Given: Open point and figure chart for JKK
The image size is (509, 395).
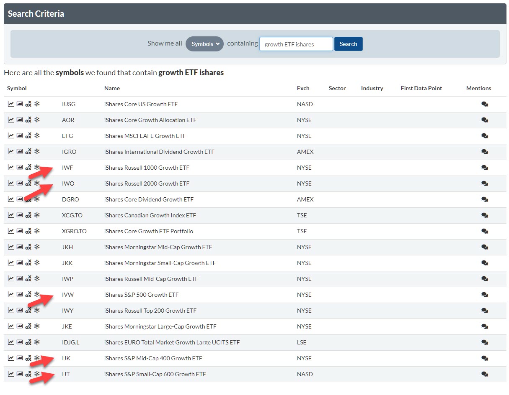Looking at the screenshot, I should point(28,263).
